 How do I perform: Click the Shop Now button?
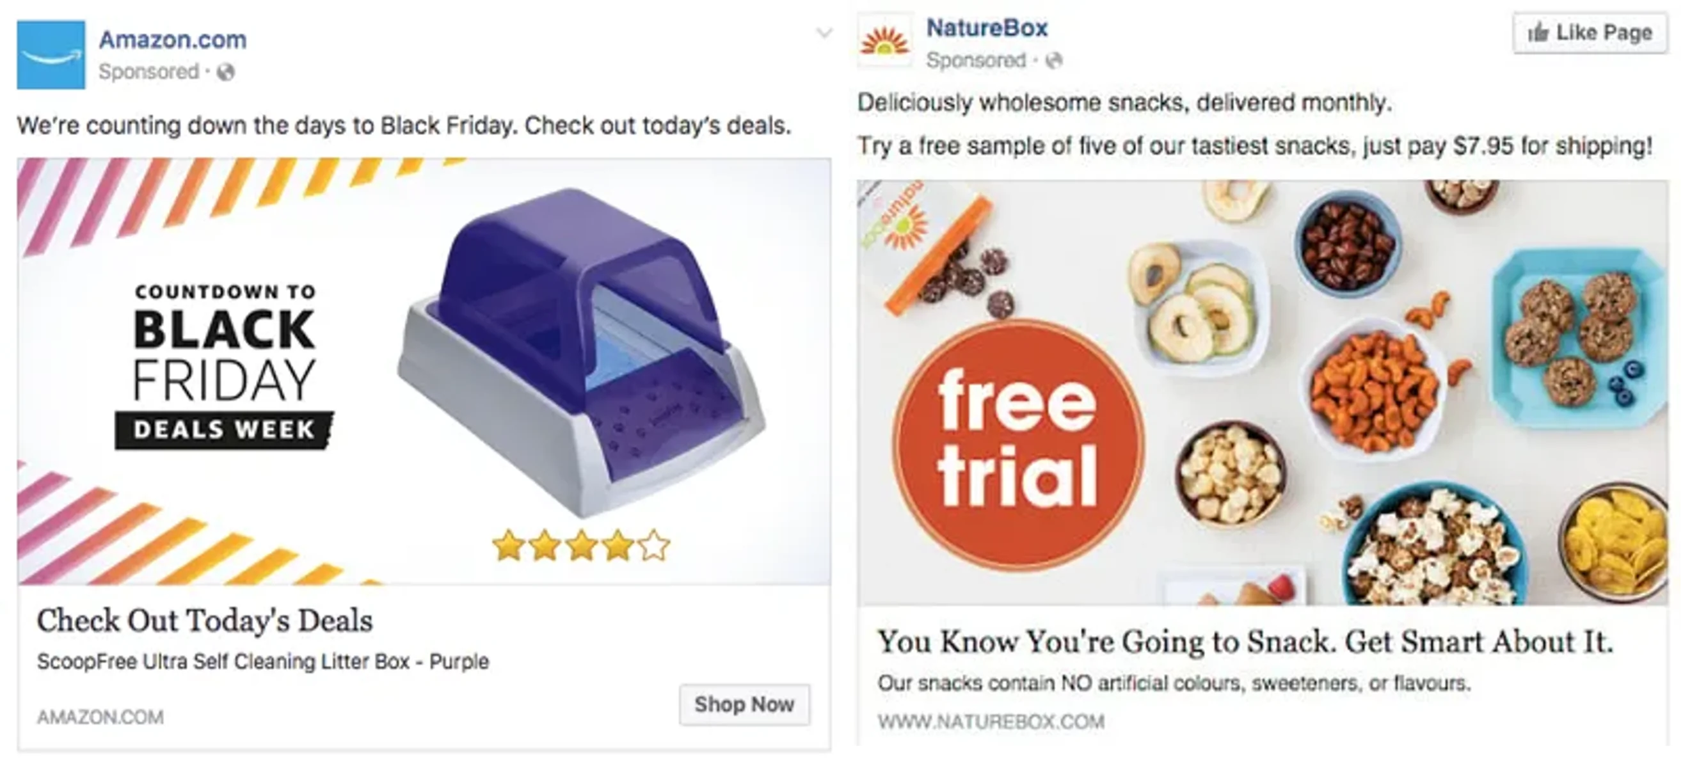tap(745, 704)
